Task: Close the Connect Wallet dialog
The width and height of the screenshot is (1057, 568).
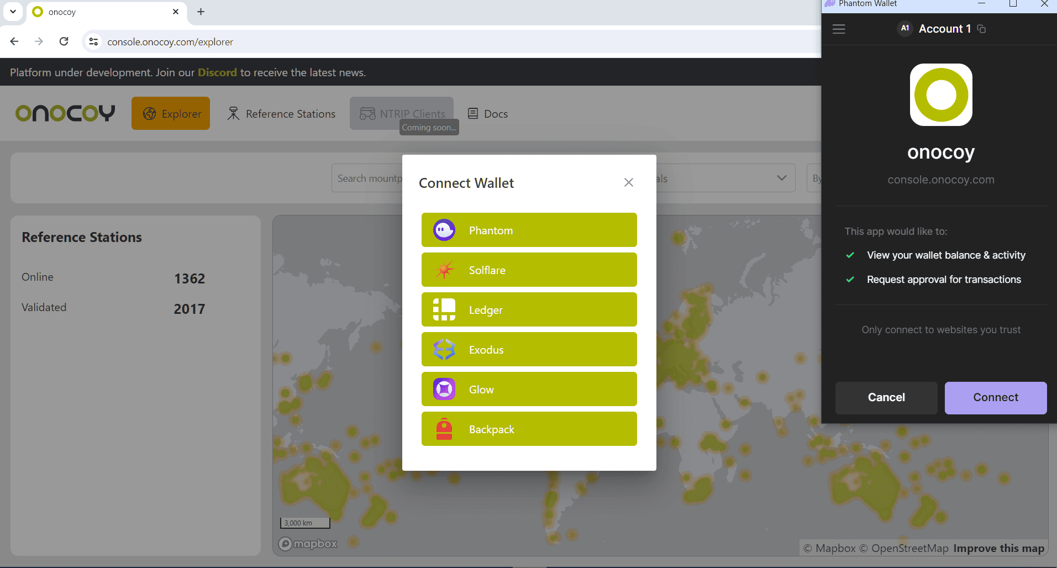Action: 628,182
